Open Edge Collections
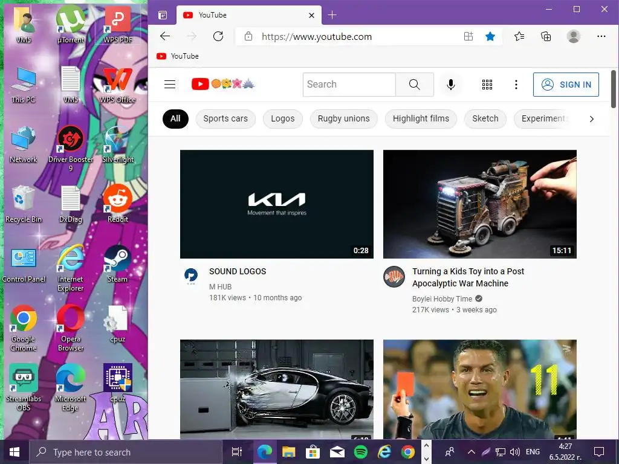 pyautogui.click(x=546, y=37)
